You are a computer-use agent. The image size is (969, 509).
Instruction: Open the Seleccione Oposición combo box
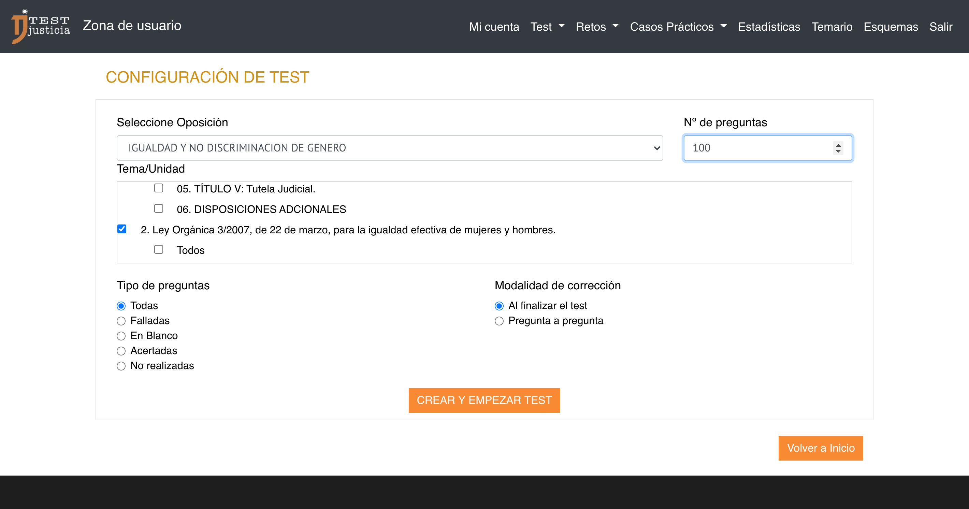coord(390,148)
